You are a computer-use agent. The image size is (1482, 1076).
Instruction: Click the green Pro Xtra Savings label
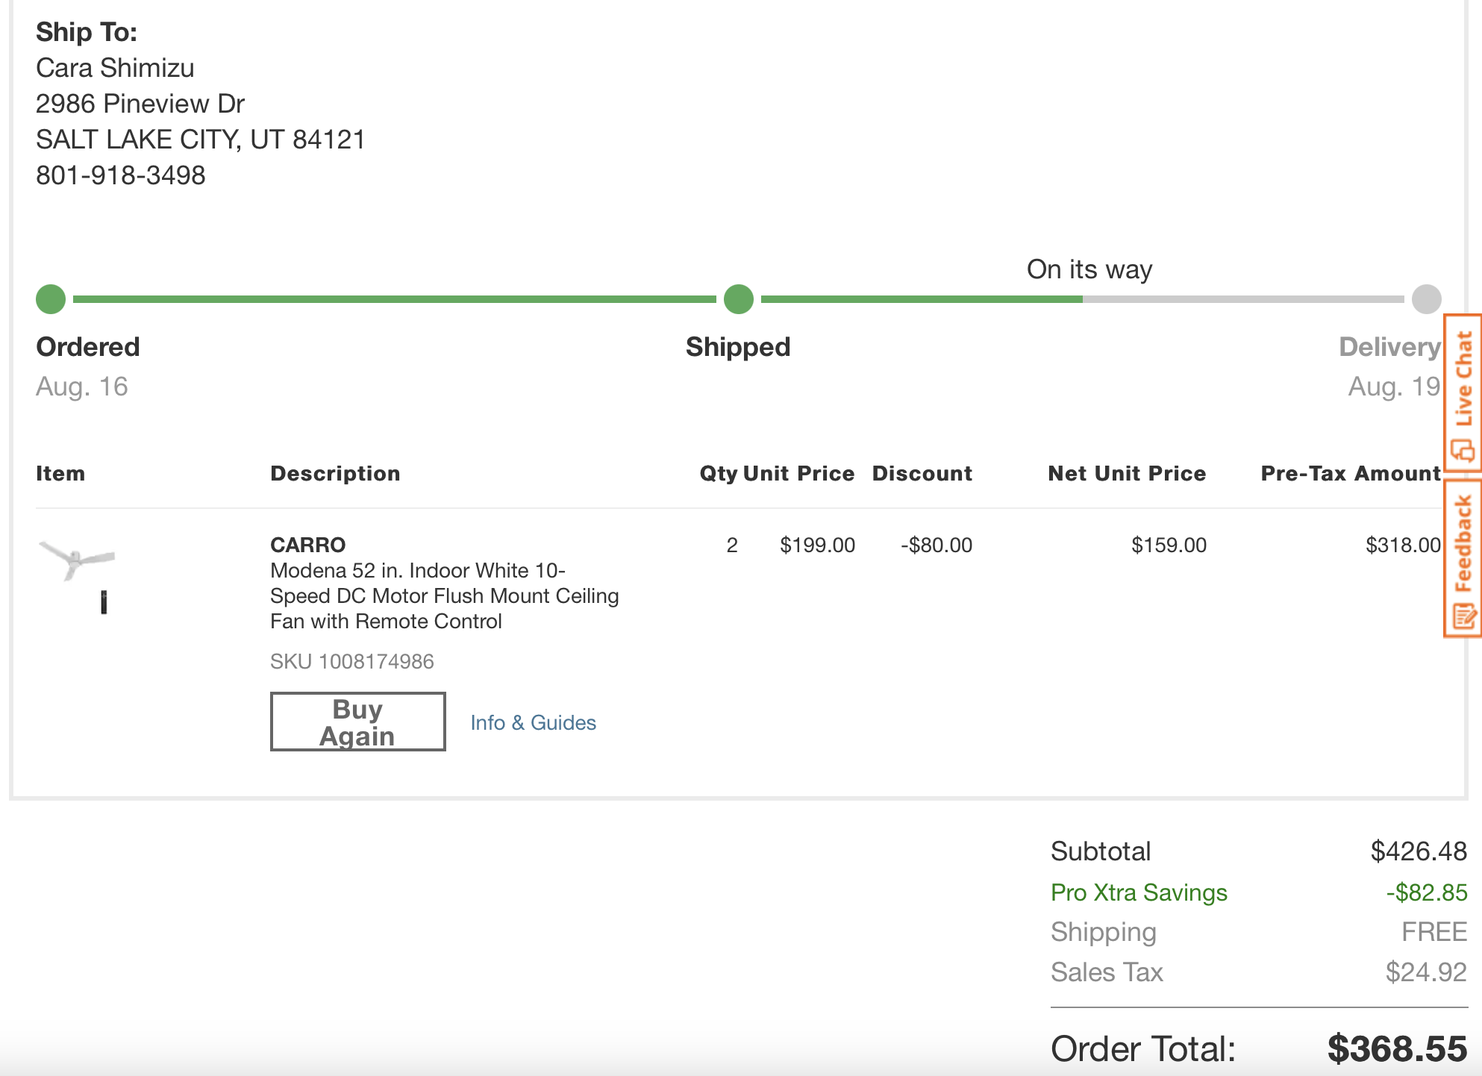pos(1138,892)
